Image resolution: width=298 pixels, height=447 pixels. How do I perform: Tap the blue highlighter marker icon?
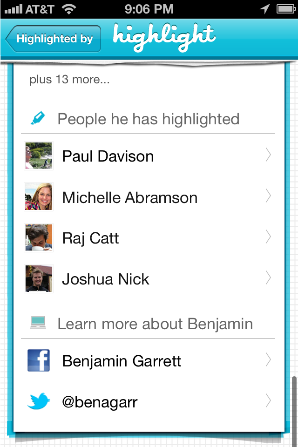[38, 118]
